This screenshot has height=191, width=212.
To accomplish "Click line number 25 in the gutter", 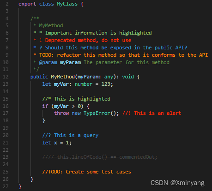I will (6, 172).
